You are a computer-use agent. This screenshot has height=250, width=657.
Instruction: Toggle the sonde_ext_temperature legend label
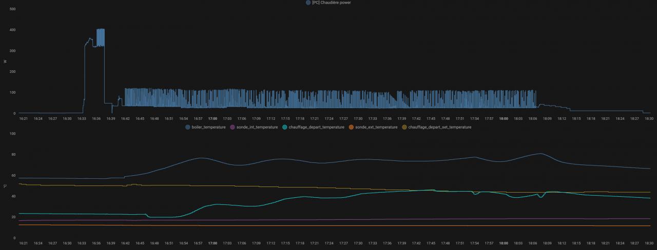[376, 127]
